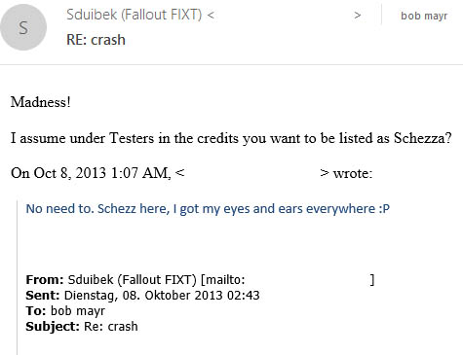Image resolution: width=463 pixels, height=355 pixels.
Task: Click the 'Subject: Re: crash' quoted line
Action: pyautogui.click(x=82, y=327)
